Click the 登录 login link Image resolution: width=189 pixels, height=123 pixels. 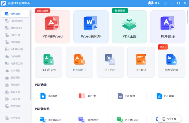pyautogui.click(x=157, y=3)
